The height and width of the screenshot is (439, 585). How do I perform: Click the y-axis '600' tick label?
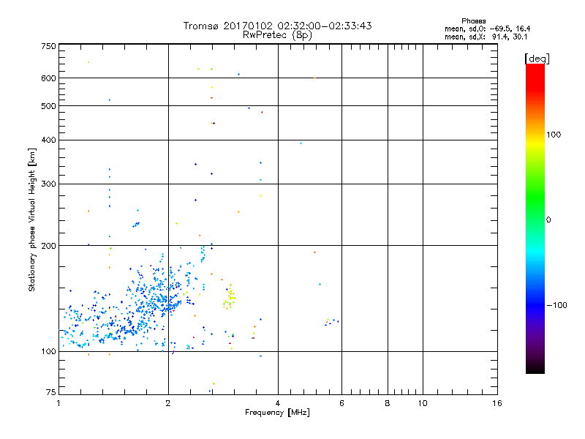(x=48, y=78)
